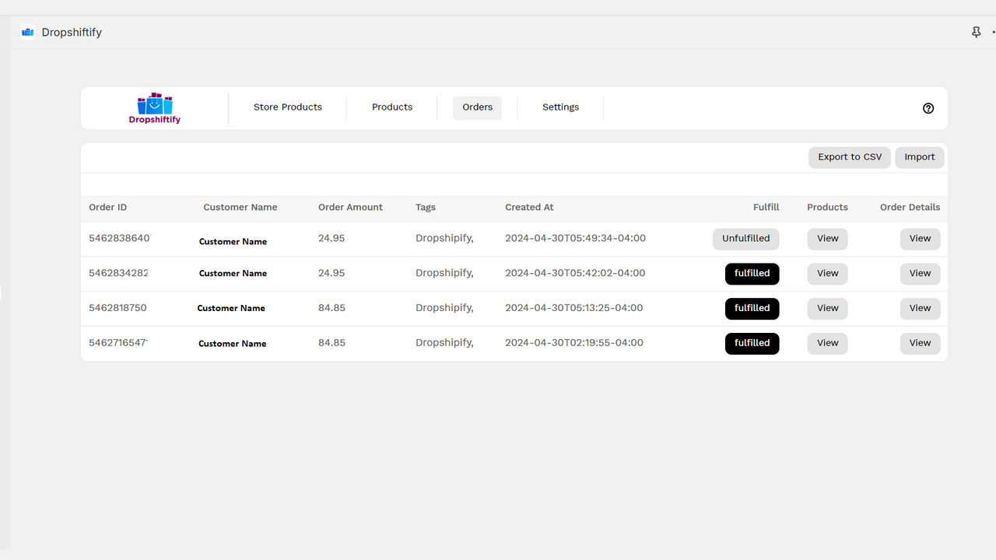Click Dropshipify tag of order 5462834282
The image size is (996, 560).
click(x=444, y=273)
